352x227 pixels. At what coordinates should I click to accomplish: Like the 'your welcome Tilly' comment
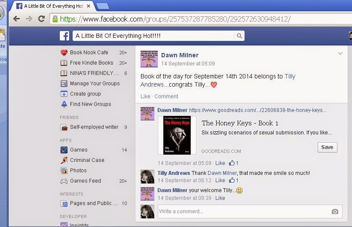click(220, 198)
